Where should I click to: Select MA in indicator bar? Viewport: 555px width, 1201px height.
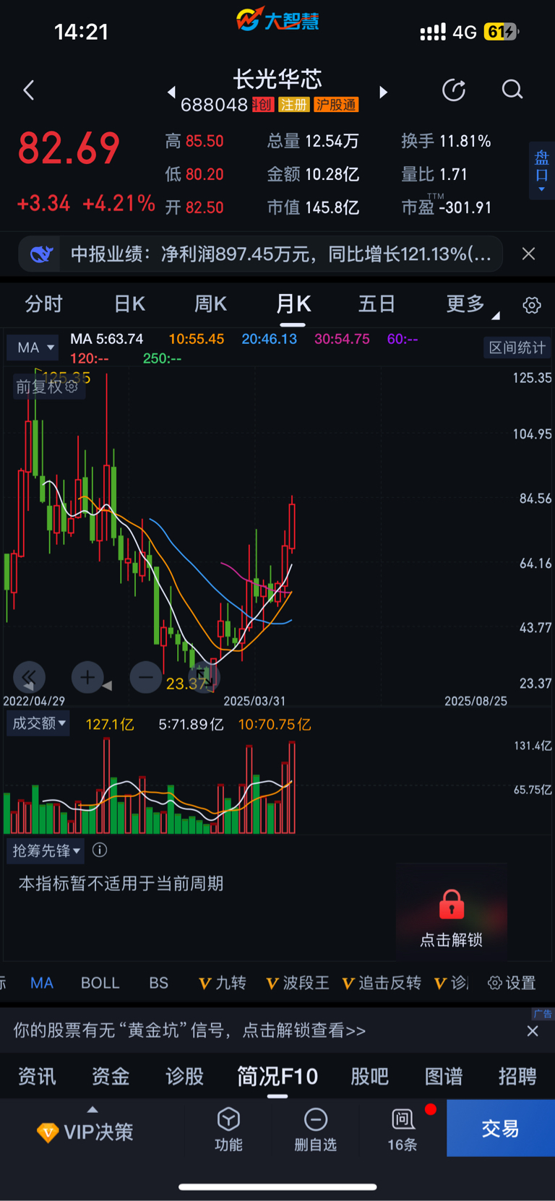click(42, 983)
